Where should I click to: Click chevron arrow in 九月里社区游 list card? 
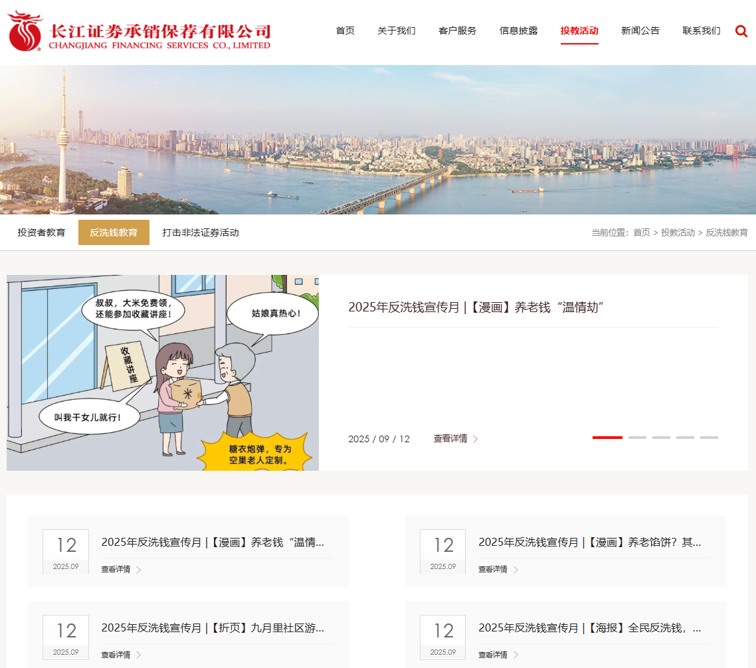[x=138, y=655]
